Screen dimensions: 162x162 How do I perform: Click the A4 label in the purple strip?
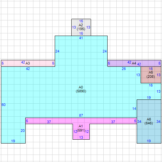[134, 63]
